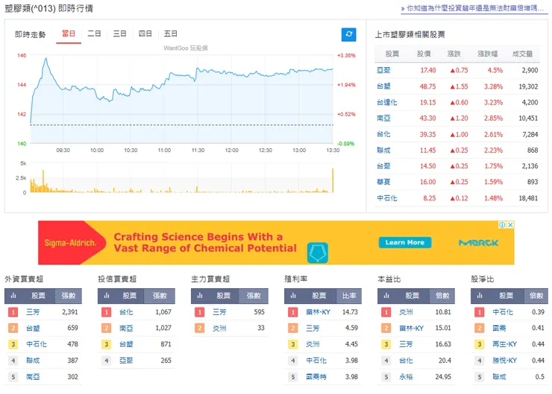
Task: Open 台達化 stock link
Action: 387,102
